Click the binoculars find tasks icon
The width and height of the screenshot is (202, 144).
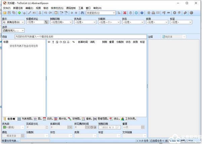[82, 13]
